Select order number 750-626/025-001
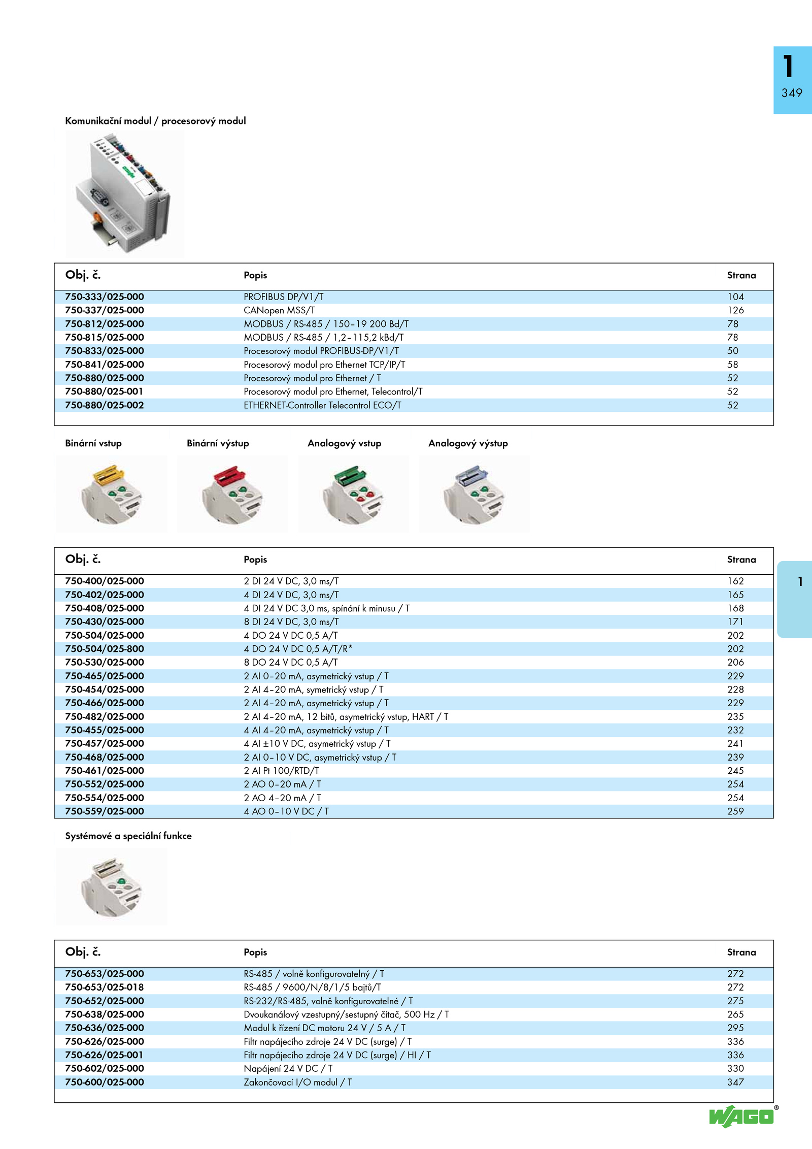This screenshot has width=812, height=1149. pyautogui.click(x=105, y=1055)
